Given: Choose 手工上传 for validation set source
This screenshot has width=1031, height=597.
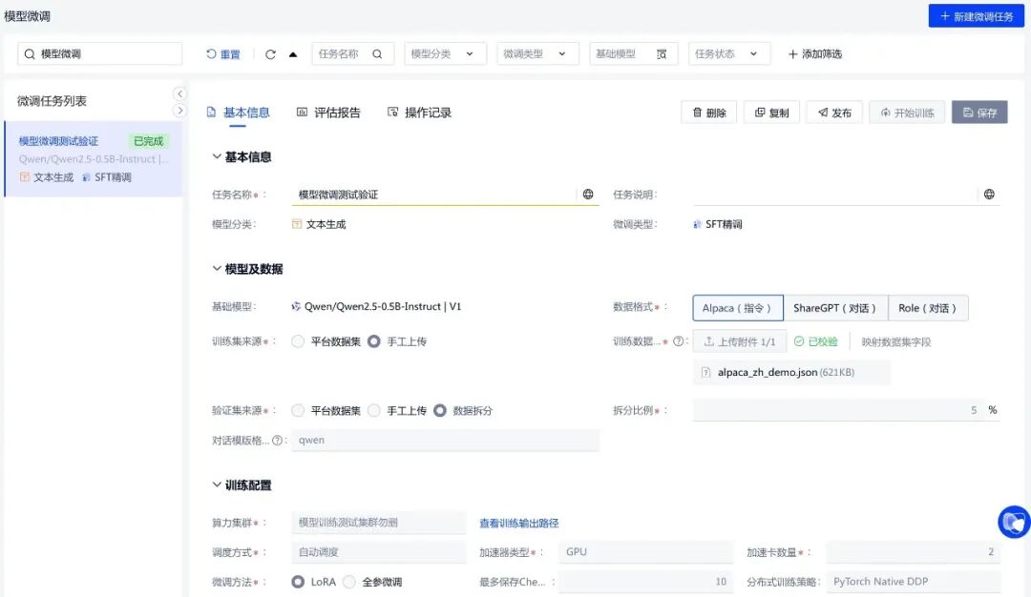Looking at the screenshot, I should pyautogui.click(x=374, y=411).
